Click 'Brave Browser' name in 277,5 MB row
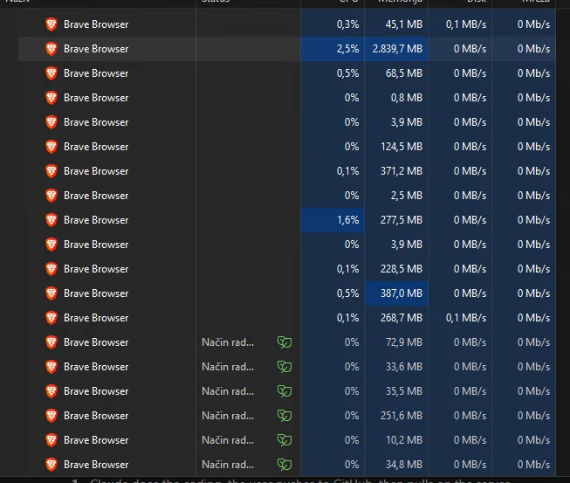The width and height of the screenshot is (570, 483). tap(96, 220)
